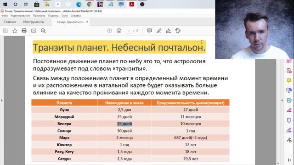Switch to the Главная tab
The width and height of the screenshot is (294, 165).
pos(10,22)
